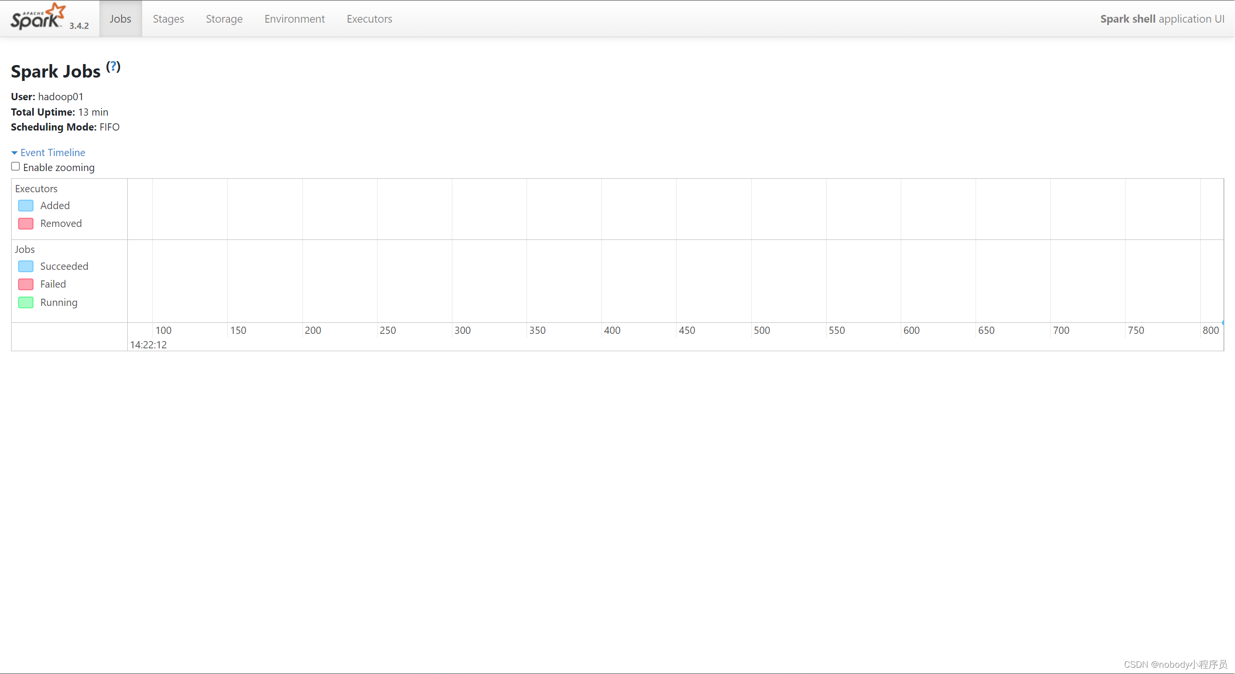Open the Storage tab

(x=224, y=19)
